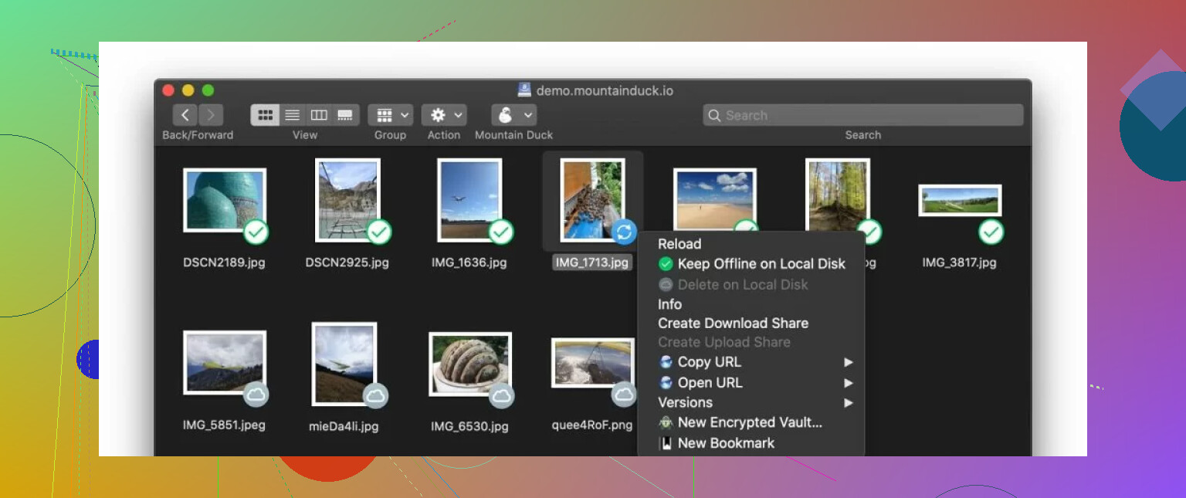Click the cloud badge on IMG_5851.jpeg
Image resolution: width=1186 pixels, height=498 pixels.
(x=256, y=395)
